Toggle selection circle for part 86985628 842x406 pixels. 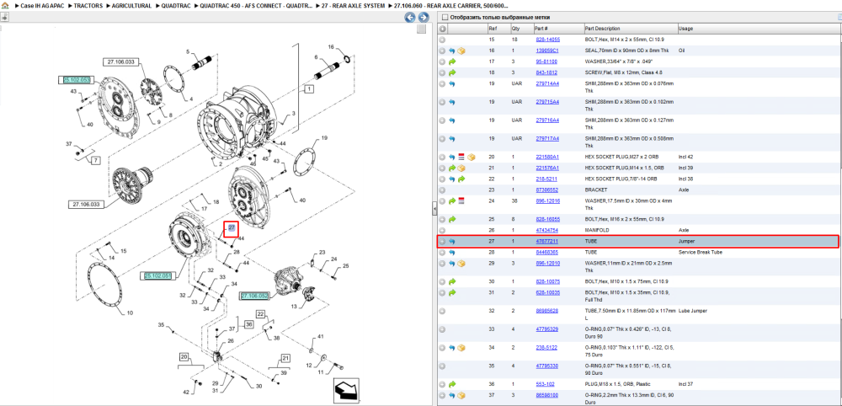pos(442,311)
